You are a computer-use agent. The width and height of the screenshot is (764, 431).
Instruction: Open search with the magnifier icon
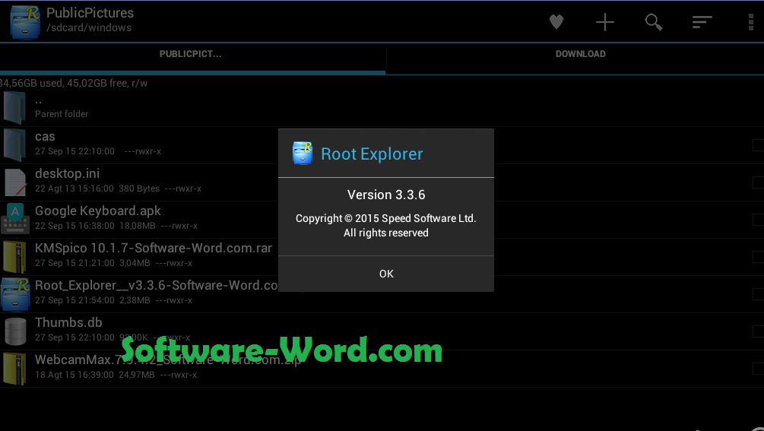(654, 22)
